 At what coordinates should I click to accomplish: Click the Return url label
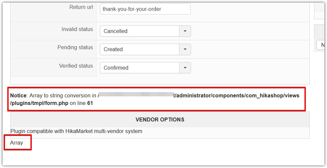click(x=81, y=7)
